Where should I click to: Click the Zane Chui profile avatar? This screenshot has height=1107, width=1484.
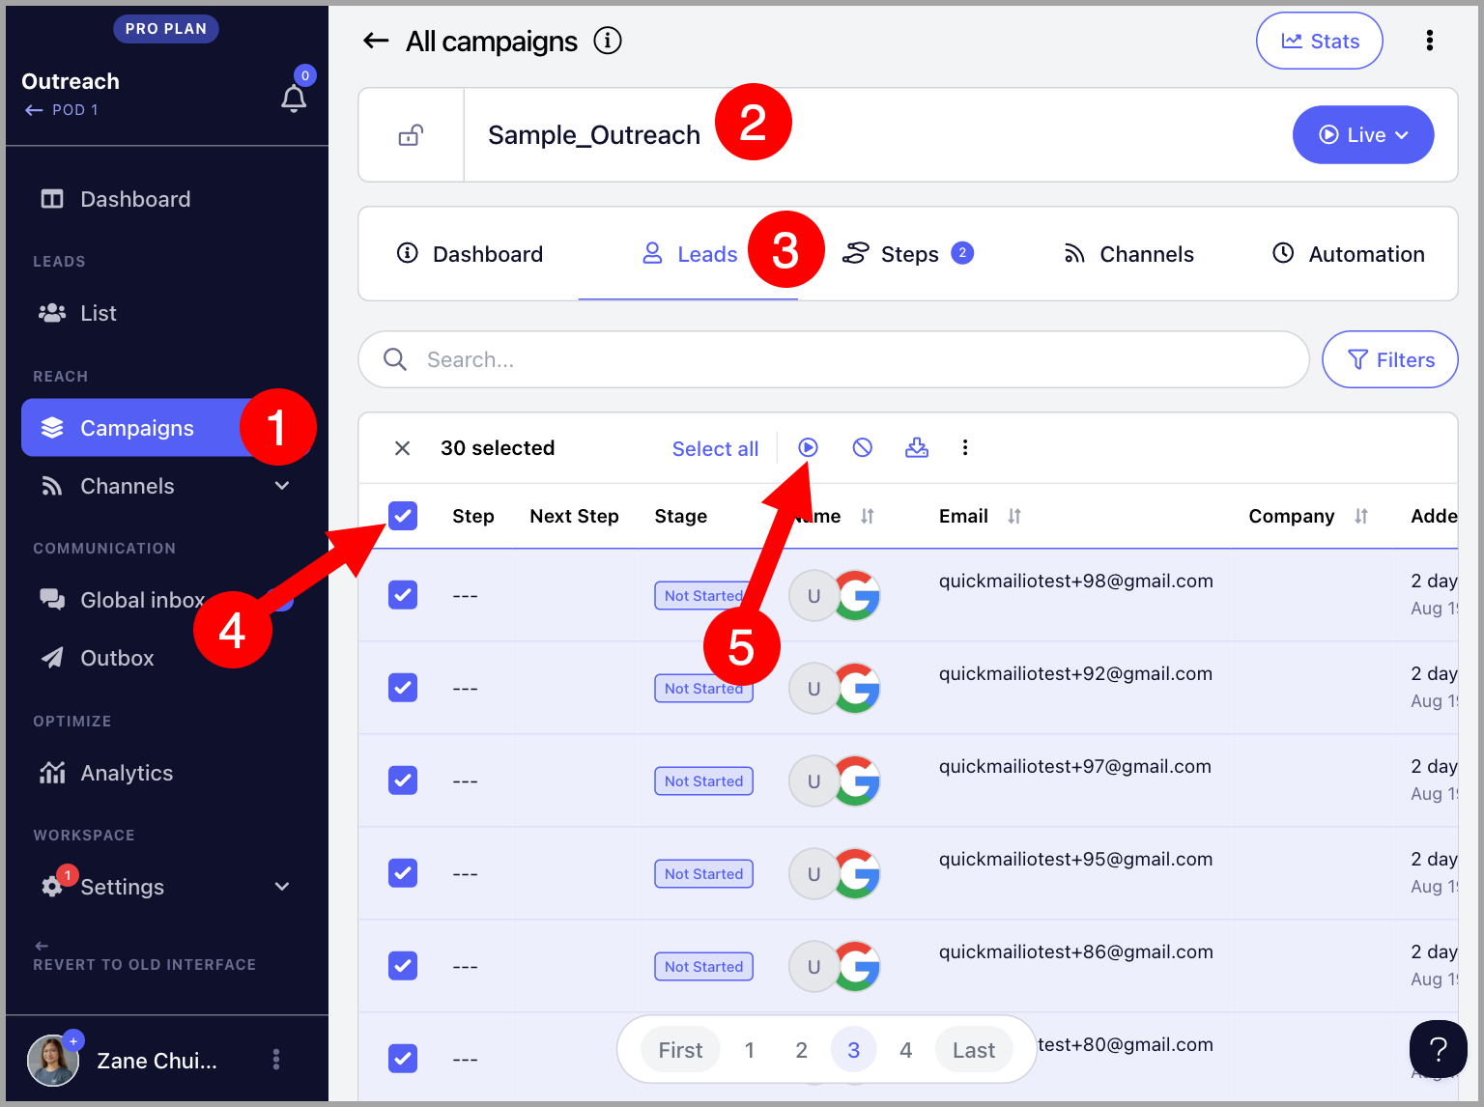(x=52, y=1060)
